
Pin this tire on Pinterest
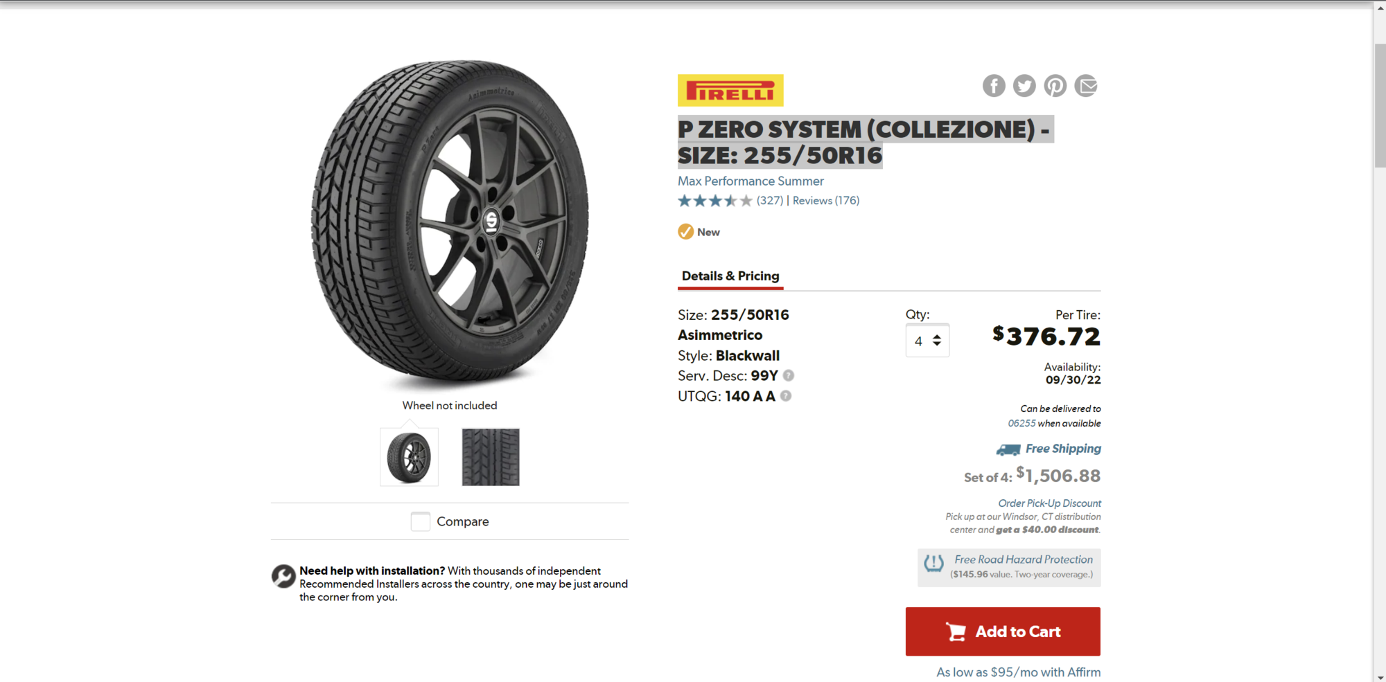[1055, 86]
